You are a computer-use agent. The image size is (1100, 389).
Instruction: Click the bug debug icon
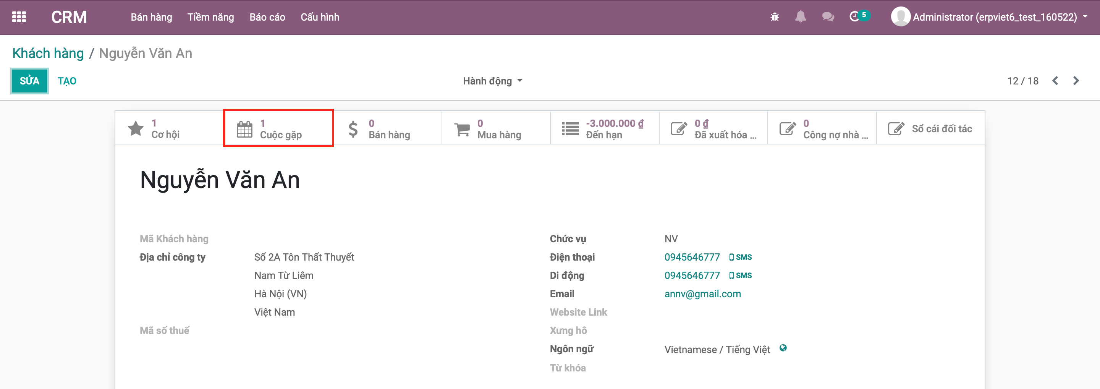[x=775, y=17]
